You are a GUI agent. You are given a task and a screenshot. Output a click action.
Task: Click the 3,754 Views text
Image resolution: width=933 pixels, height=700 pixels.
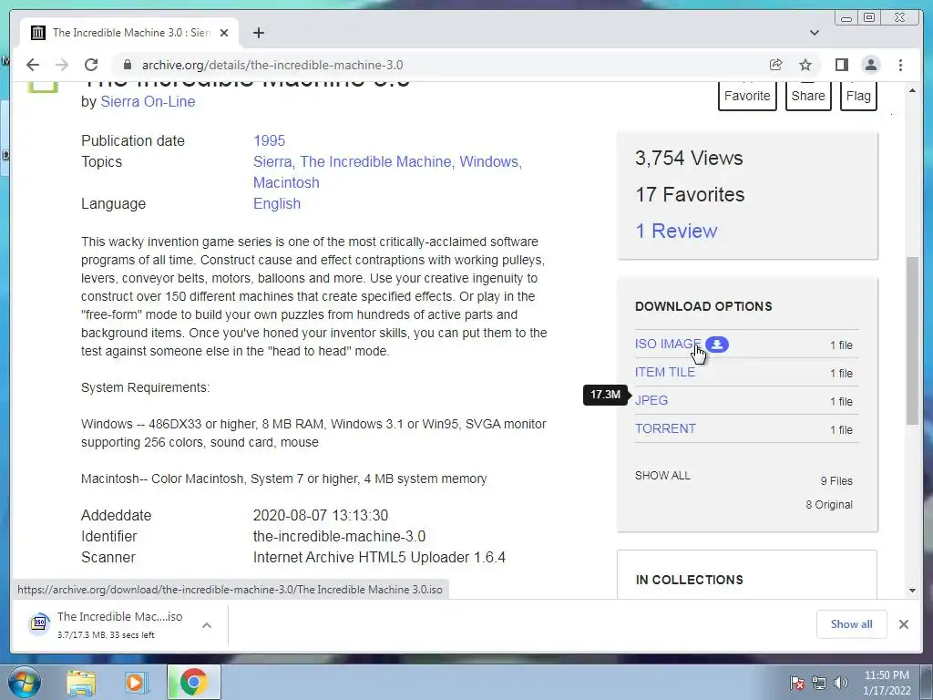coord(689,159)
